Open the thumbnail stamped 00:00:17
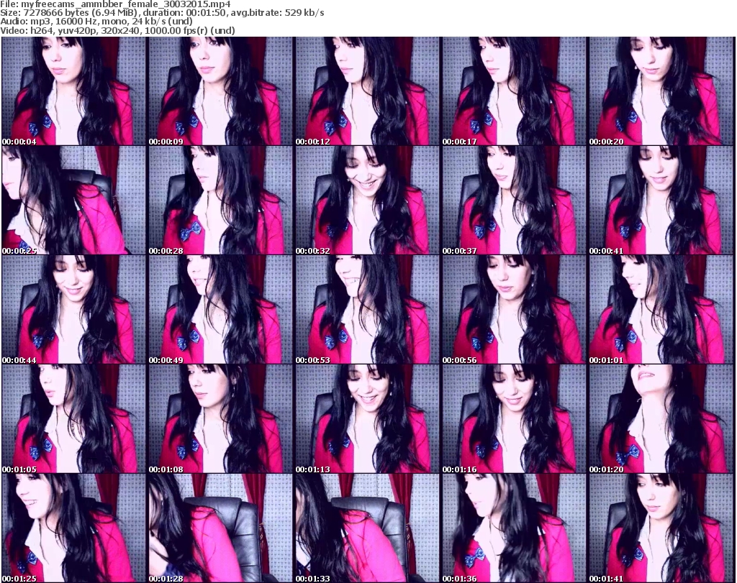Screen dimensions: 737x583 [514, 91]
